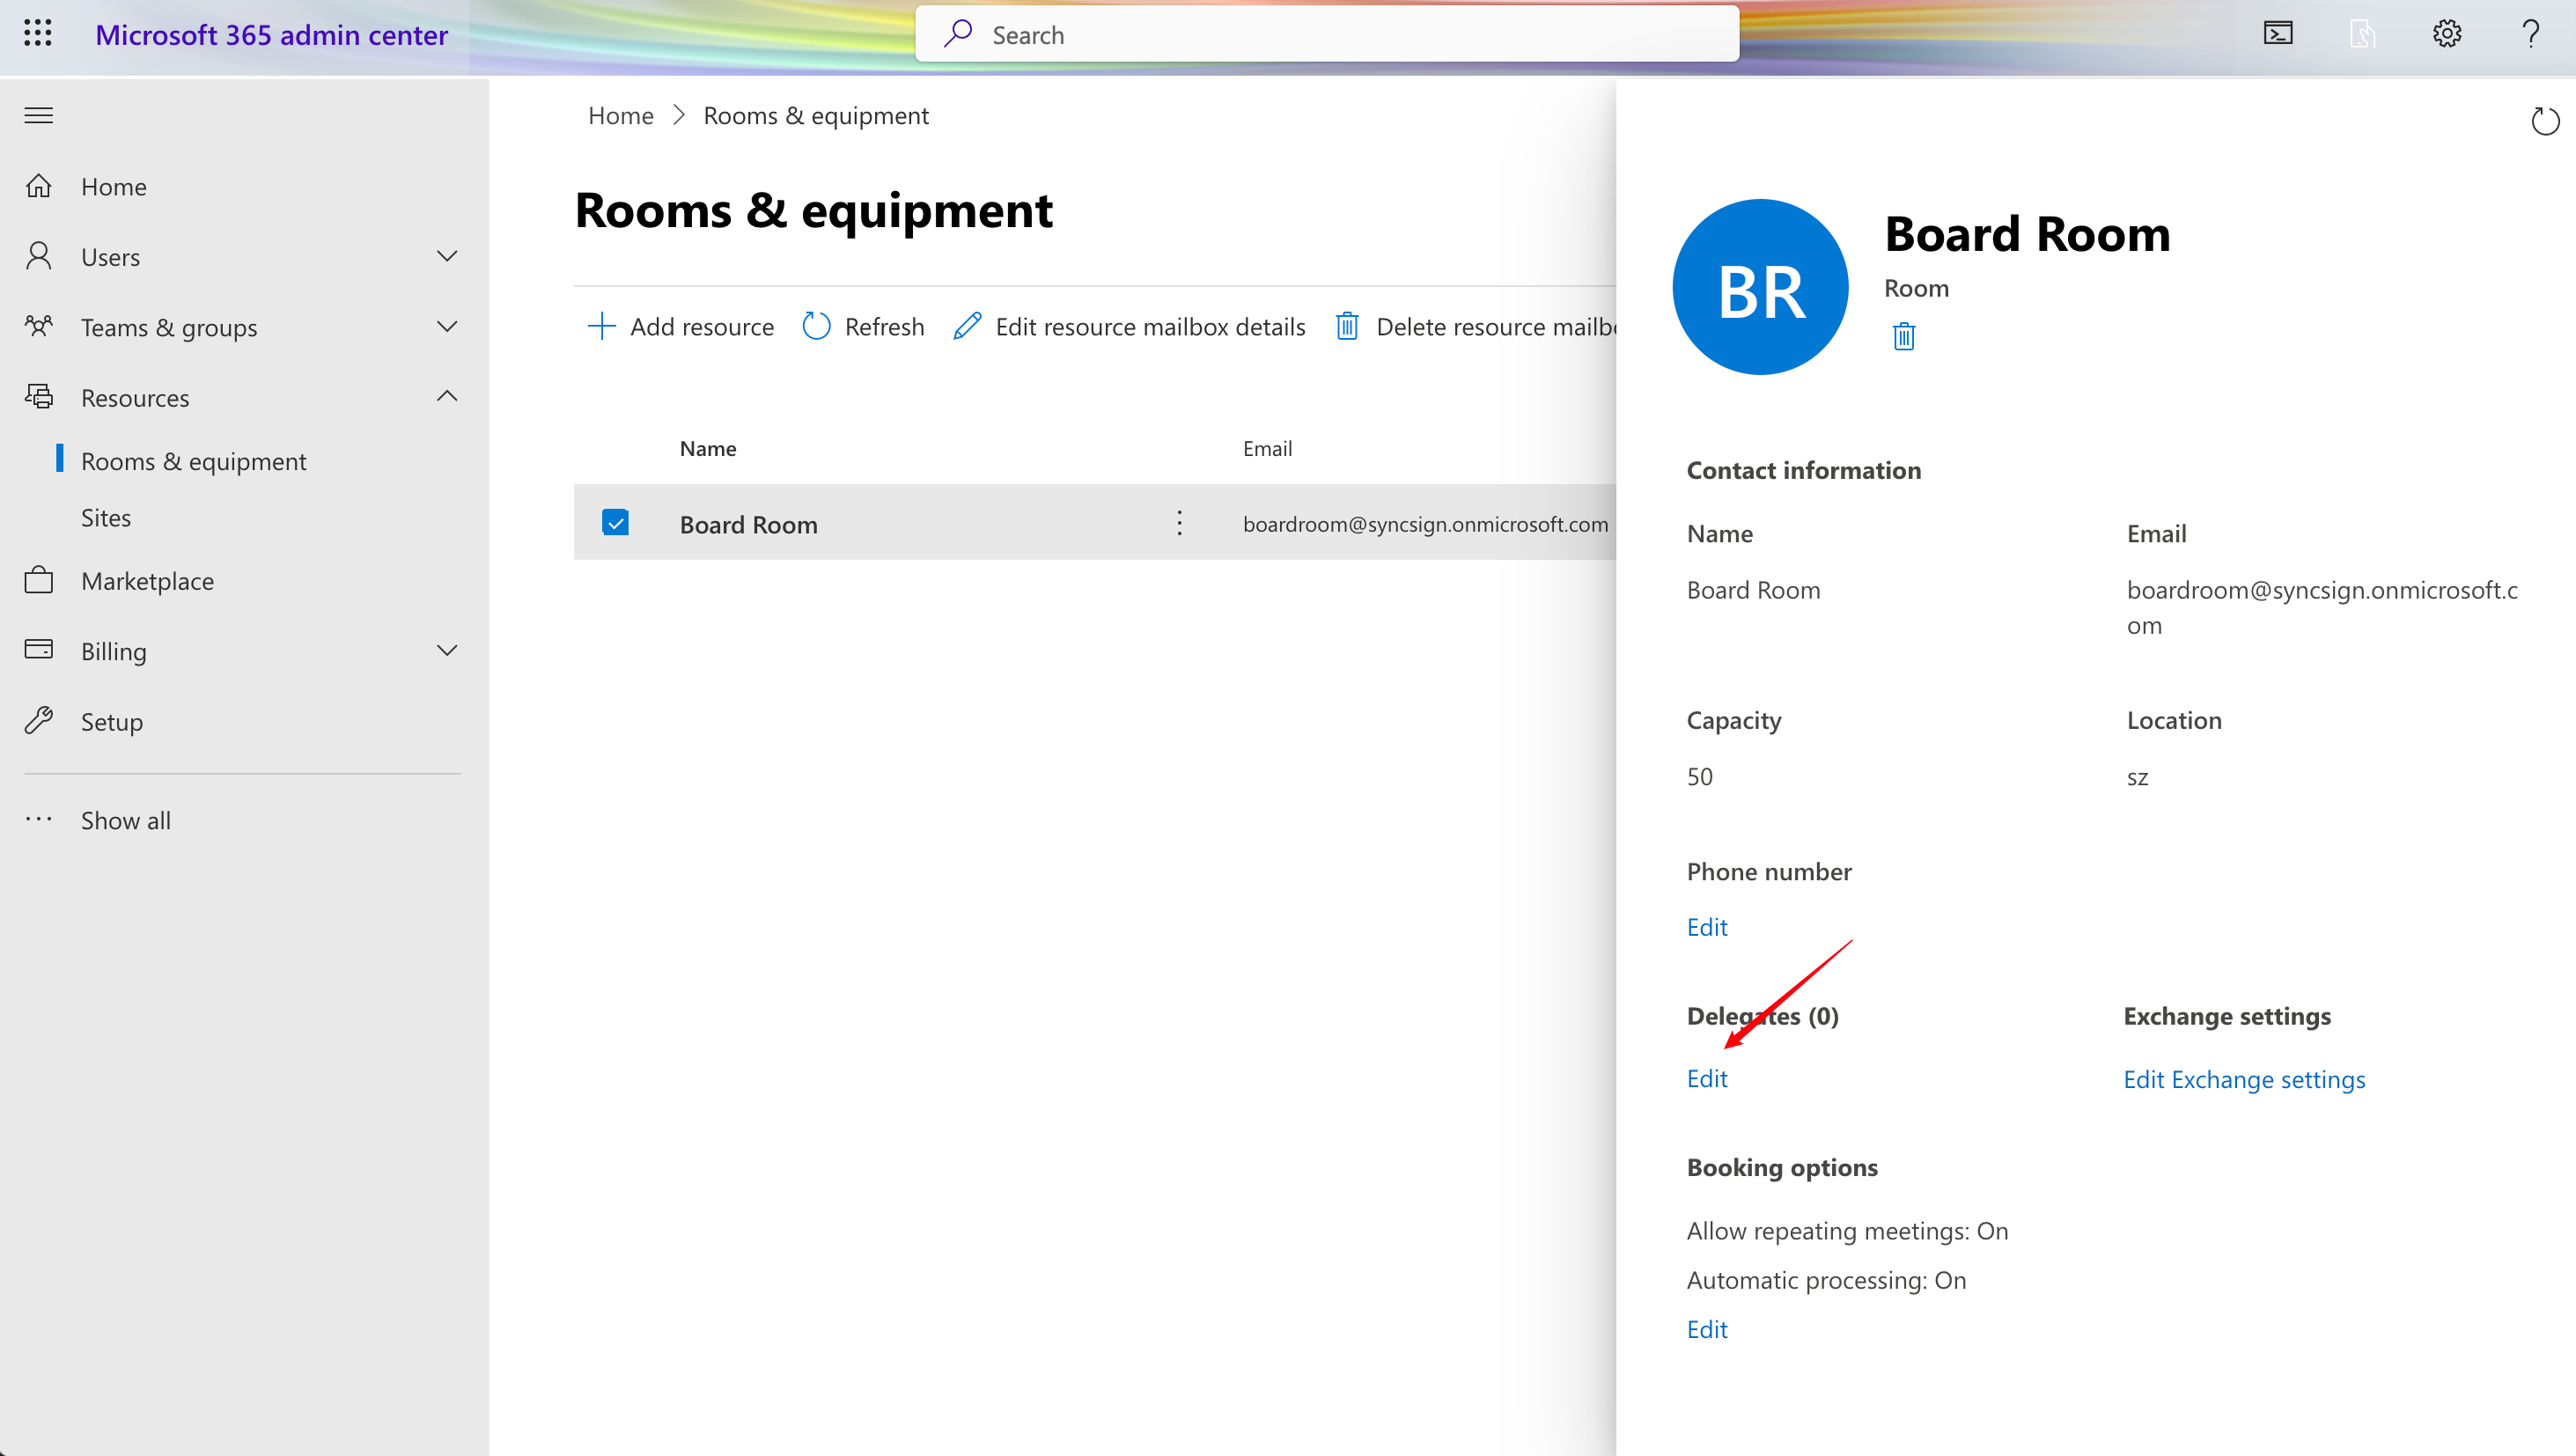Click the refresh icon in details panel
This screenshot has width=2576, height=1456.
[2544, 121]
